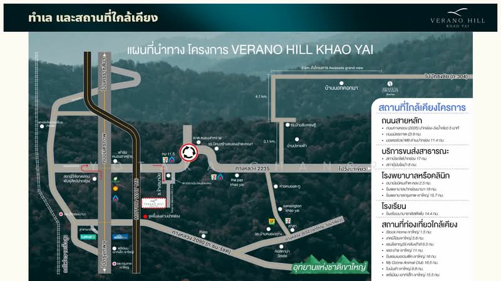Click the ไปวังน้ำเขียว direction label

pyautogui.click(x=352, y=169)
